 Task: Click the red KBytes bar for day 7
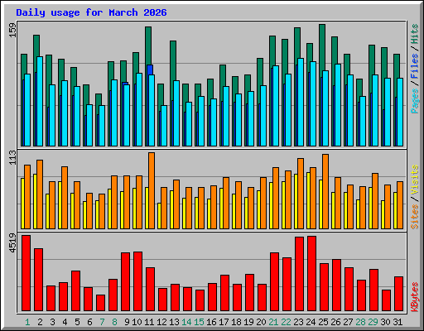(100, 303)
